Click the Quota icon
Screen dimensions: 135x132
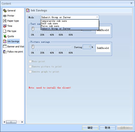click(5, 36)
